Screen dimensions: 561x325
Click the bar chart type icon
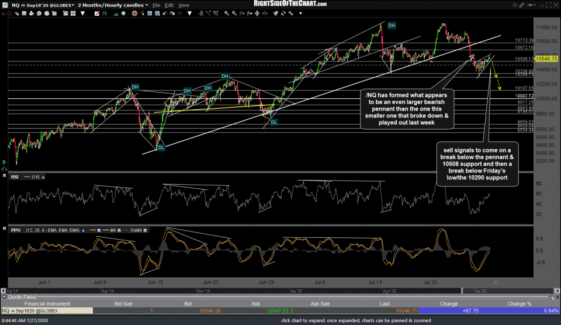tap(105, 13)
